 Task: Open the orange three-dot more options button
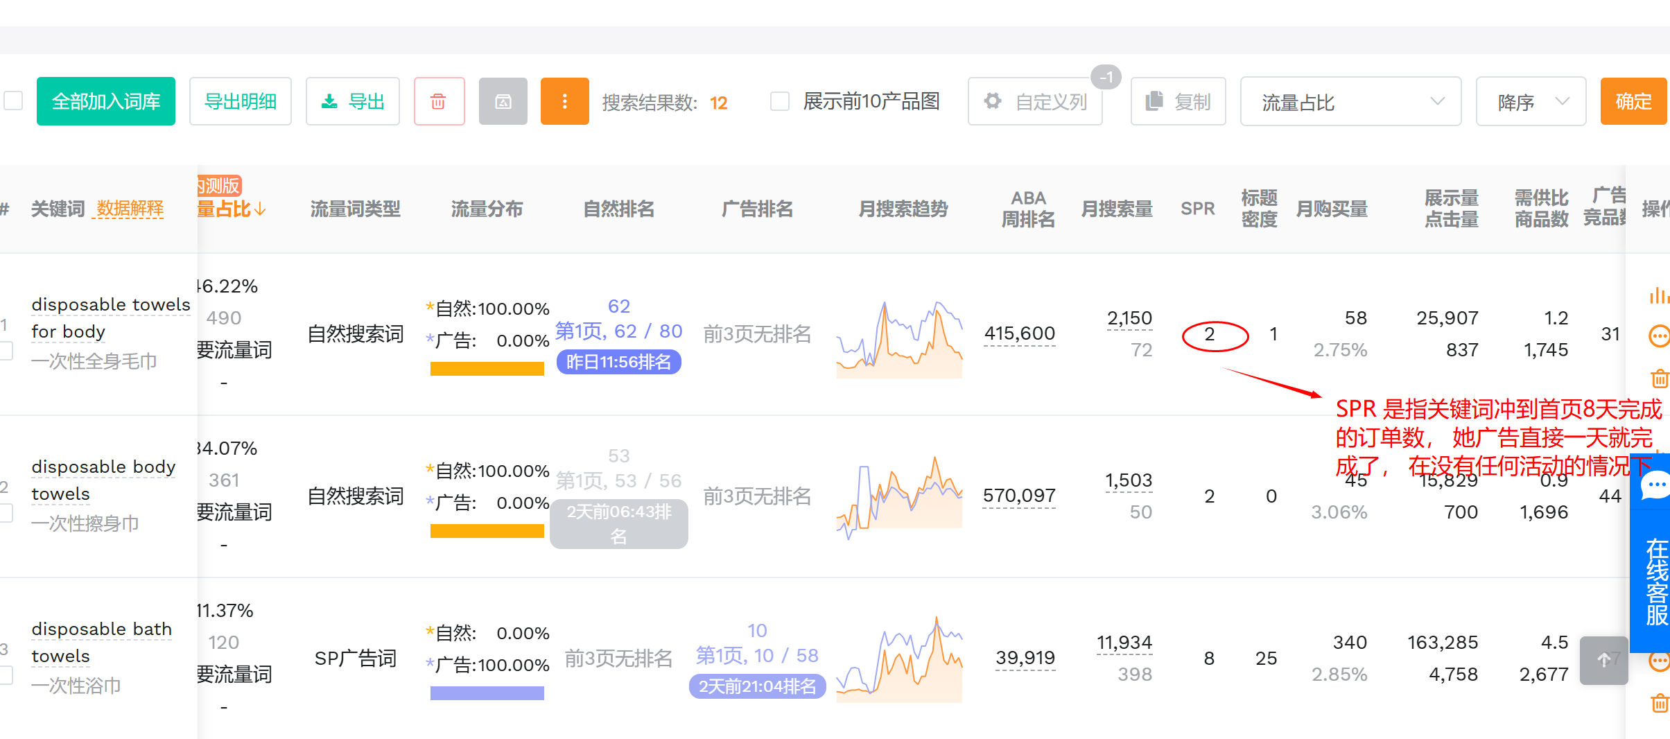click(x=564, y=101)
